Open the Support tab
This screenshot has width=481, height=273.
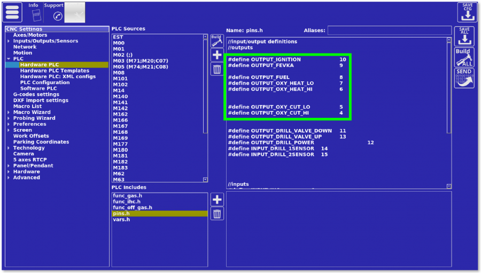click(x=53, y=12)
